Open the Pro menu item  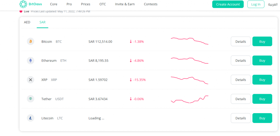point(69,4)
